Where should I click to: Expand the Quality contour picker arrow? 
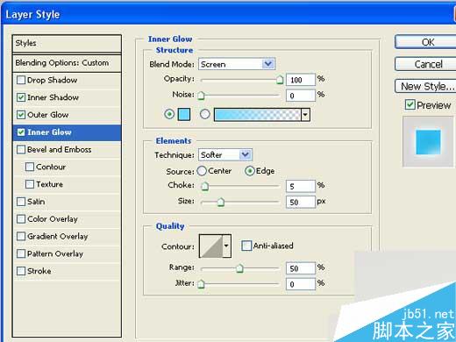226,246
